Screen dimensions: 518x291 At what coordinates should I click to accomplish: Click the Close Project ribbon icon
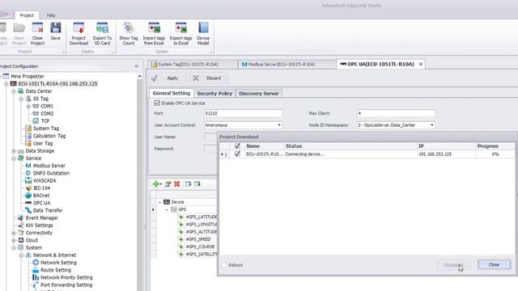click(37, 34)
